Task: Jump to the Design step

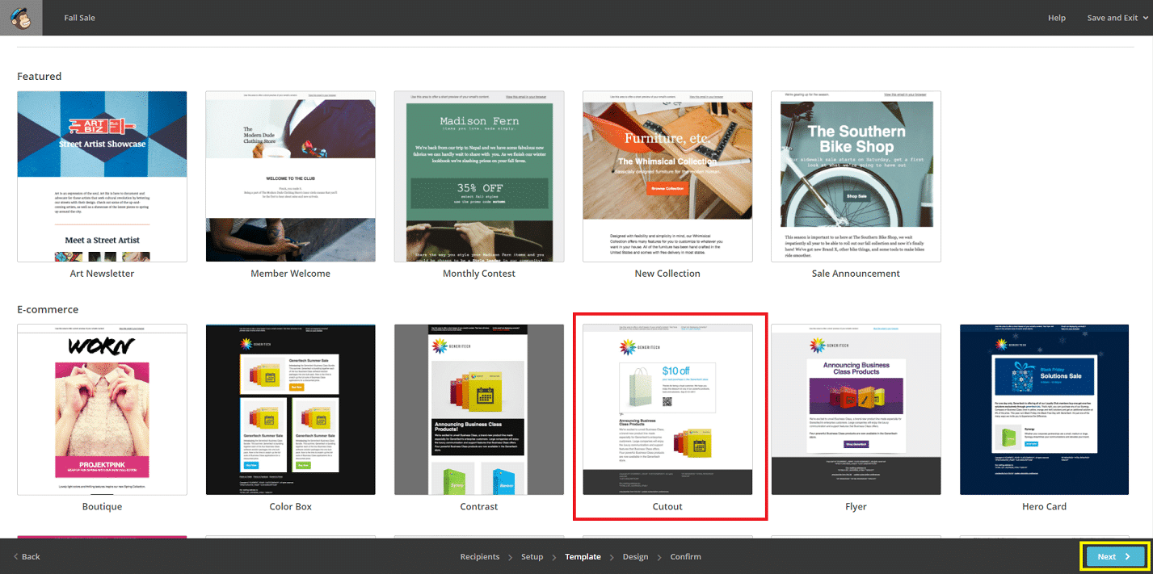Action: [x=635, y=557]
